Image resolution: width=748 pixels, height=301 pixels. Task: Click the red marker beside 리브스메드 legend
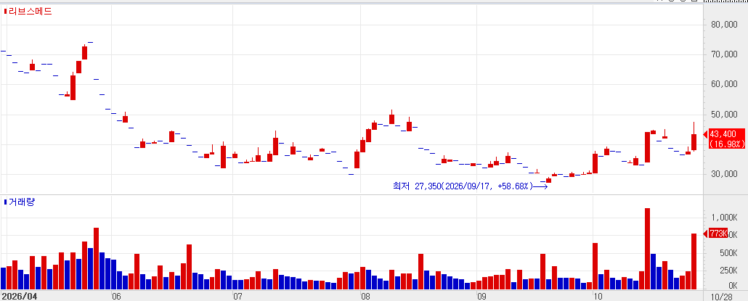5,12
